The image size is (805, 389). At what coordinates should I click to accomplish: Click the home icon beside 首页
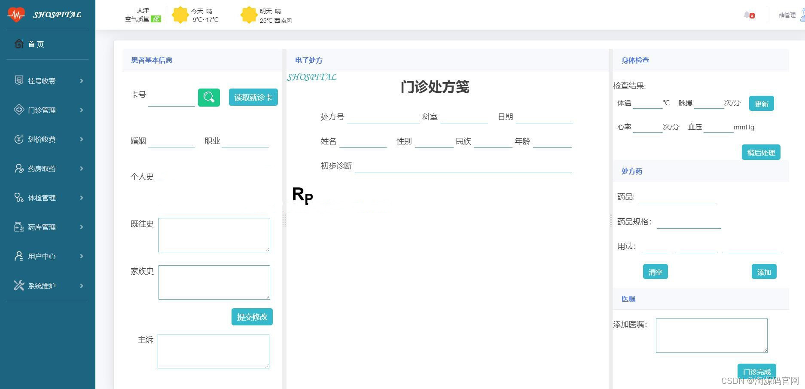pos(19,43)
